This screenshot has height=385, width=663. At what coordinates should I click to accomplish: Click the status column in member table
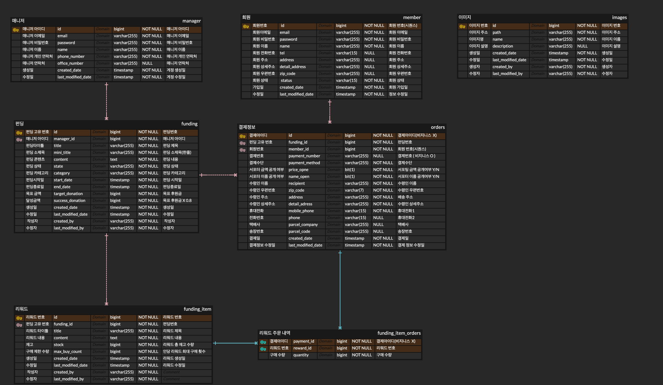click(x=286, y=81)
